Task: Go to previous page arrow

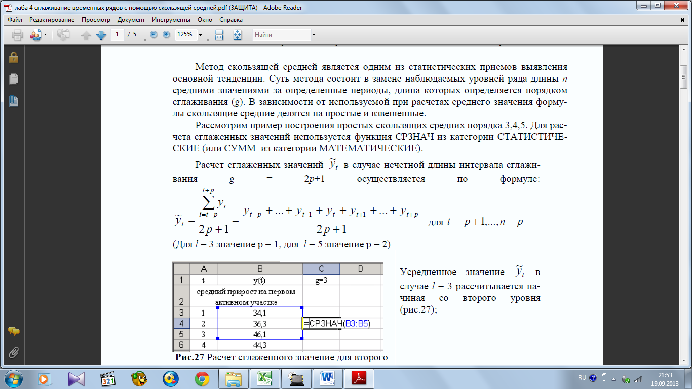Action: pyautogui.click(x=86, y=35)
